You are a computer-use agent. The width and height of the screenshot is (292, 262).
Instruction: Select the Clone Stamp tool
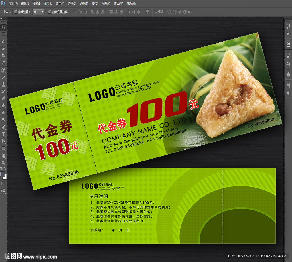pos(3,84)
